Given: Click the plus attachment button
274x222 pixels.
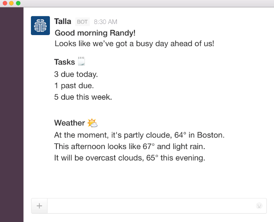Looking at the screenshot, I should [x=39, y=206].
